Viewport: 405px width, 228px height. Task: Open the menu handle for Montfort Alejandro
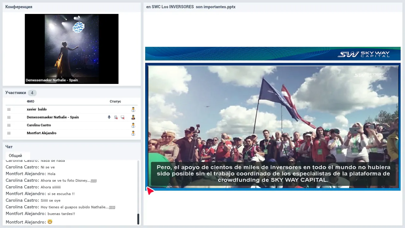(x=9, y=133)
